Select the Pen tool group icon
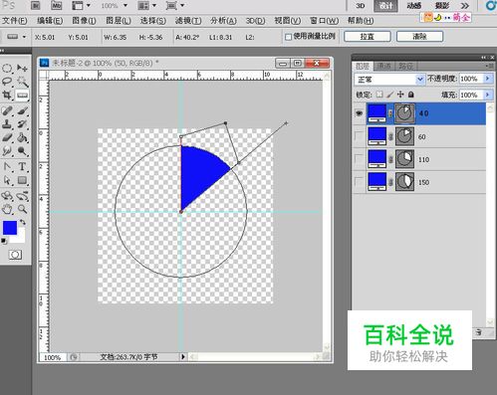This screenshot has height=395, width=497. 7,166
